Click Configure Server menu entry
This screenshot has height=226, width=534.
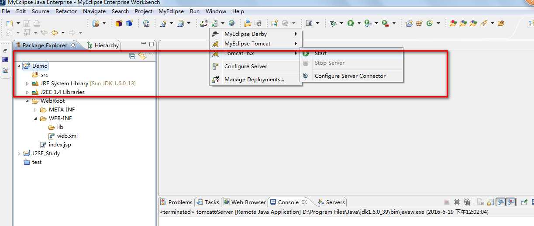point(255,66)
